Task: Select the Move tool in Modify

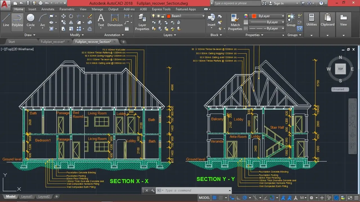Action: [64, 16]
